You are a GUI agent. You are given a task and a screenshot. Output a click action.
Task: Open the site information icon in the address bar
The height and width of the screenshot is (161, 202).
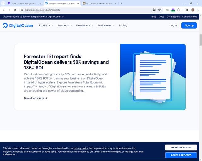coord(22,10)
